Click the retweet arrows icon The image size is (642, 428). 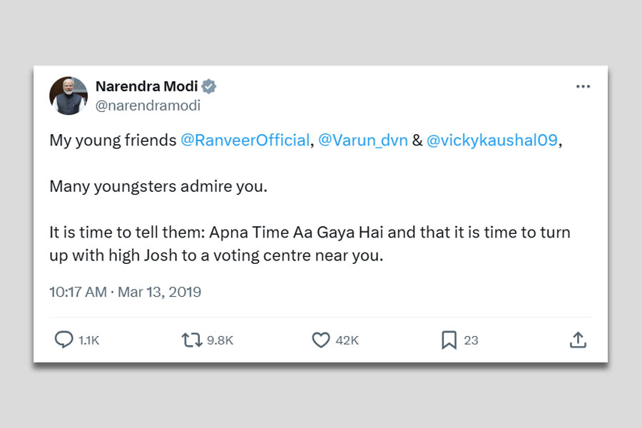[192, 340]
